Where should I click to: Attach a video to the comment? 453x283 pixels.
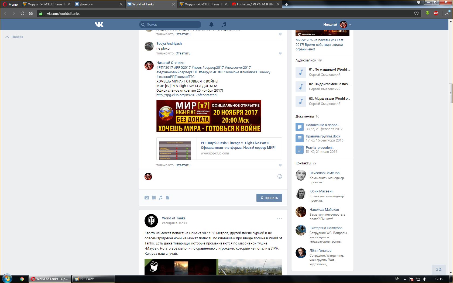(154, 198)
